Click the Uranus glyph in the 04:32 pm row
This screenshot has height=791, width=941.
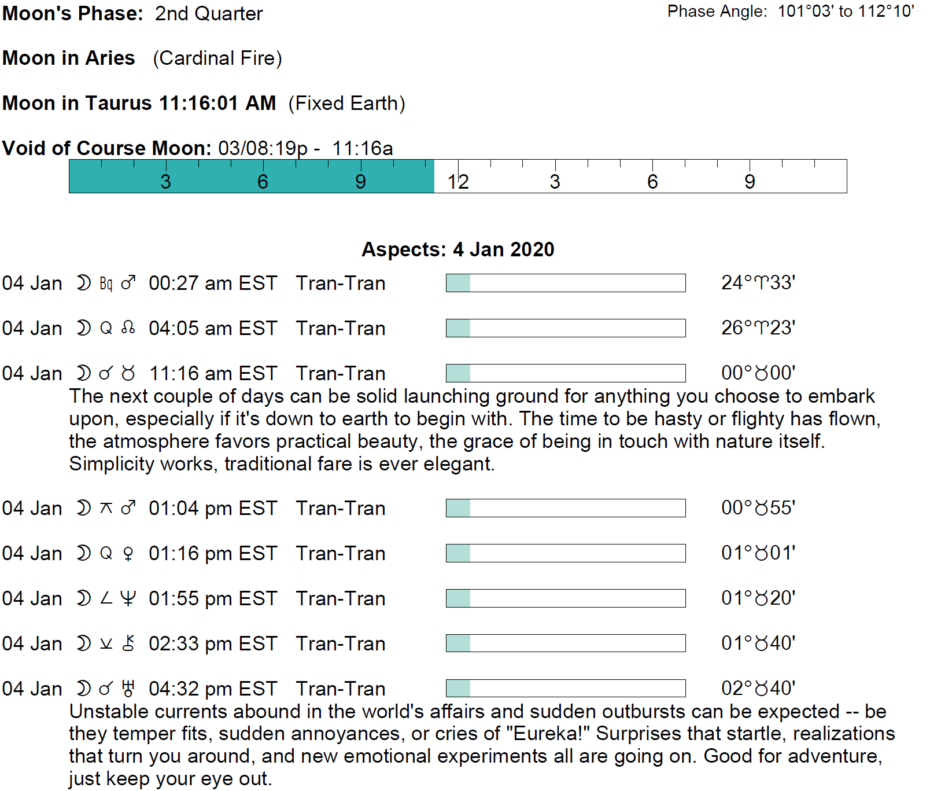click(128, 689)
